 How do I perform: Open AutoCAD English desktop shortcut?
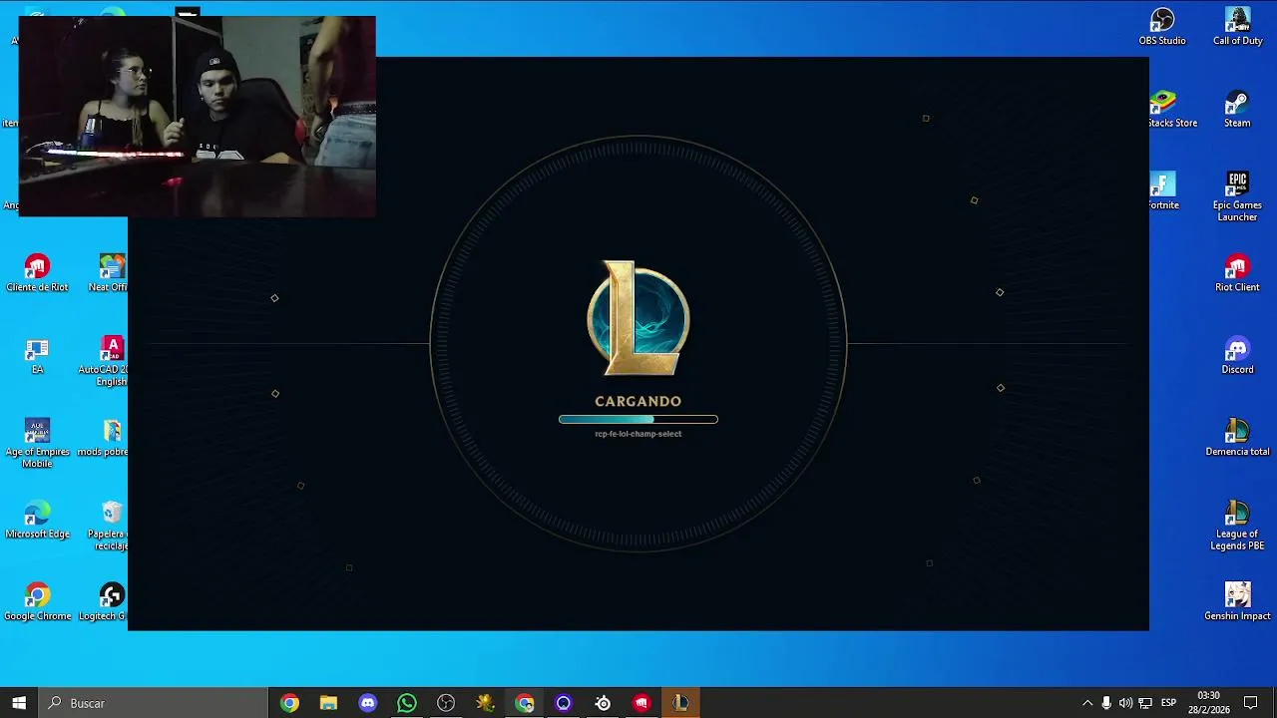point(104,361)
